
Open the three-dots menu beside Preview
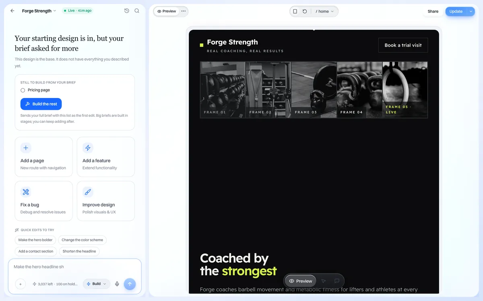184,11
